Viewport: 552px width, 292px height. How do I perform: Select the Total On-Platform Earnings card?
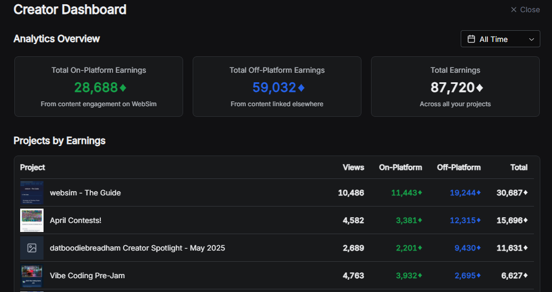(99, 87)
